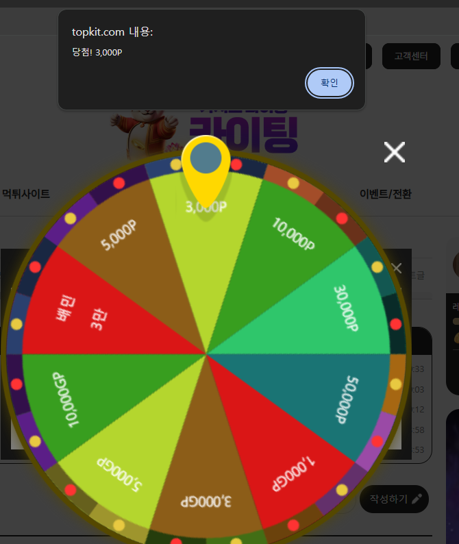Image resolution: width=459 pixels, height=544 pixels.
Task: Open the 고객센터 button
Action: [411, 56]
